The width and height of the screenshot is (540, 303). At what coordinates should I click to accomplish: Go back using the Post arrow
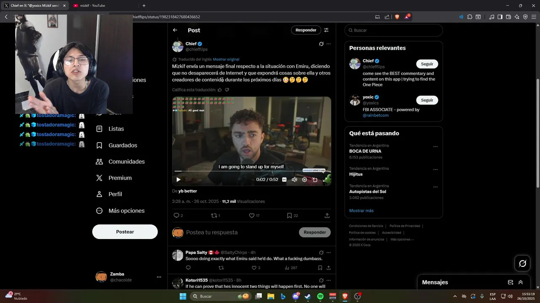coord(175,30)
